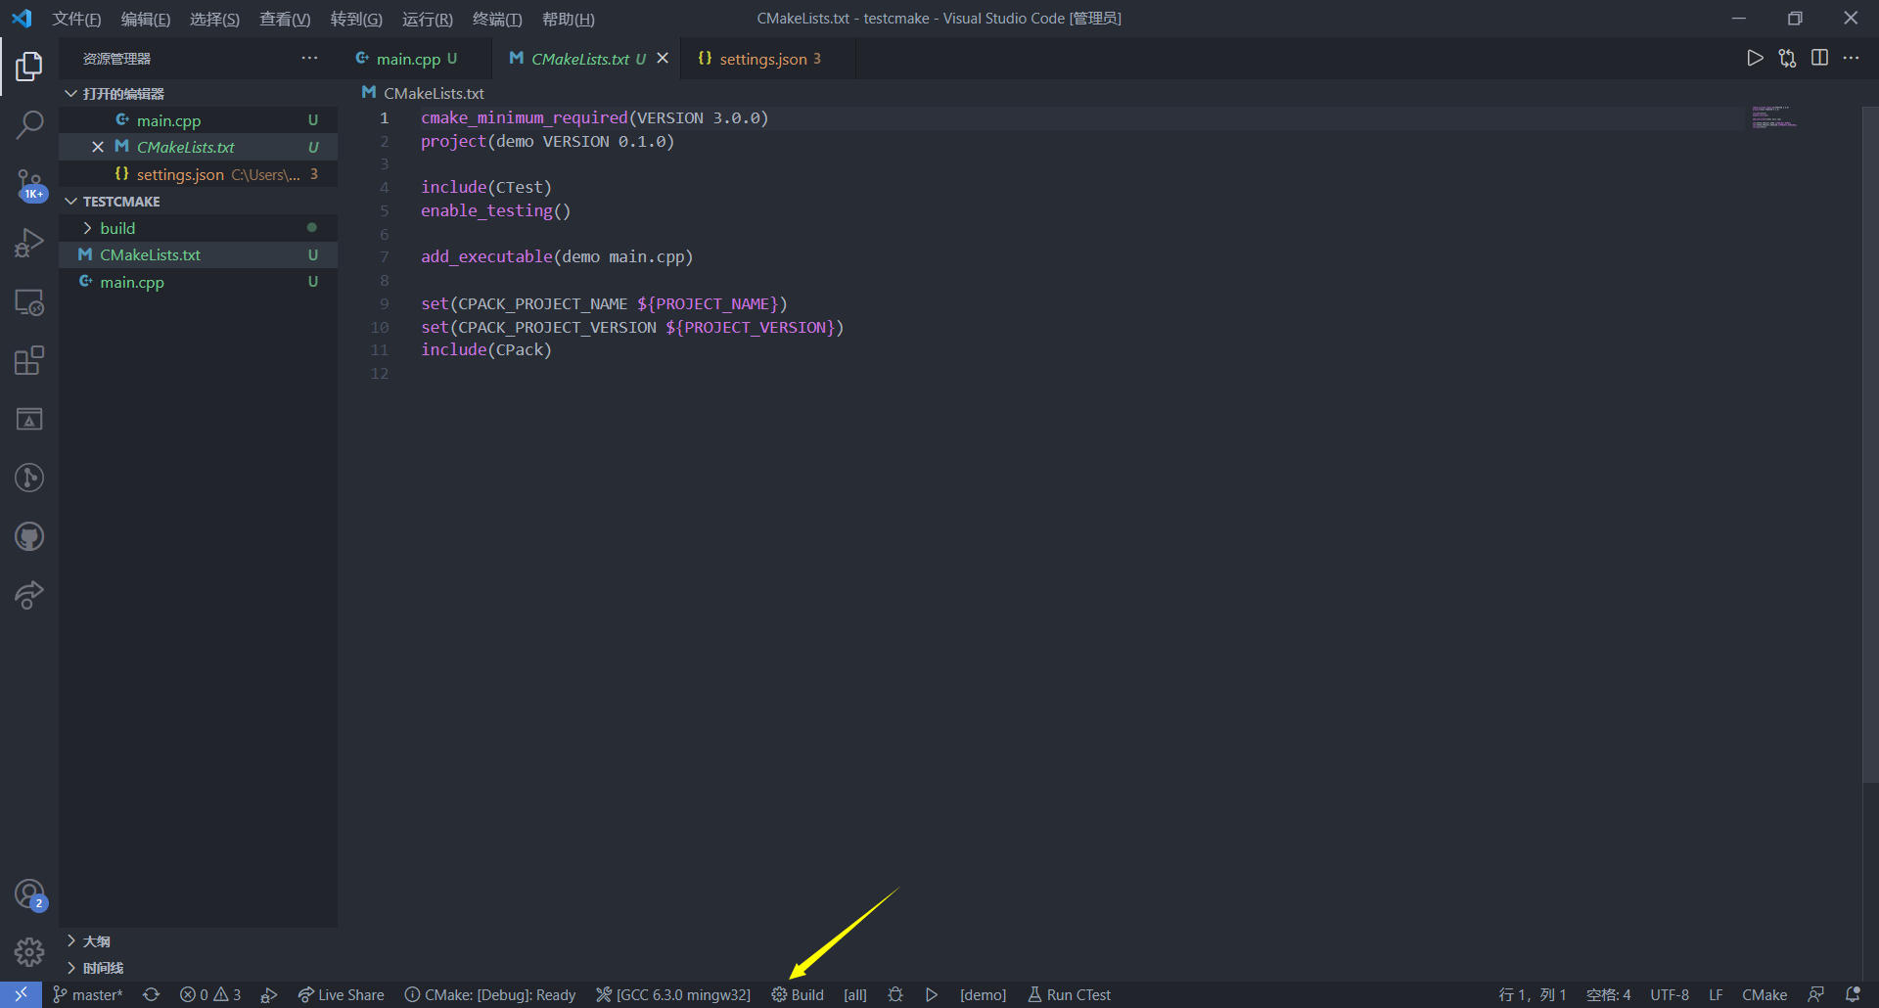Select the GCC 6.3.0 mingw32 kit
The width and height of the screenshot is (1879, 1008).
pyautogui.click(x=673, y=994)
